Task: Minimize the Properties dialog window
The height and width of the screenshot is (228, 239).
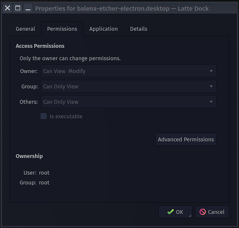Action: click(x=28, y=8)
